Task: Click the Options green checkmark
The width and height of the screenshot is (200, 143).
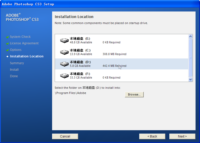Action: (x=7, y=50)
